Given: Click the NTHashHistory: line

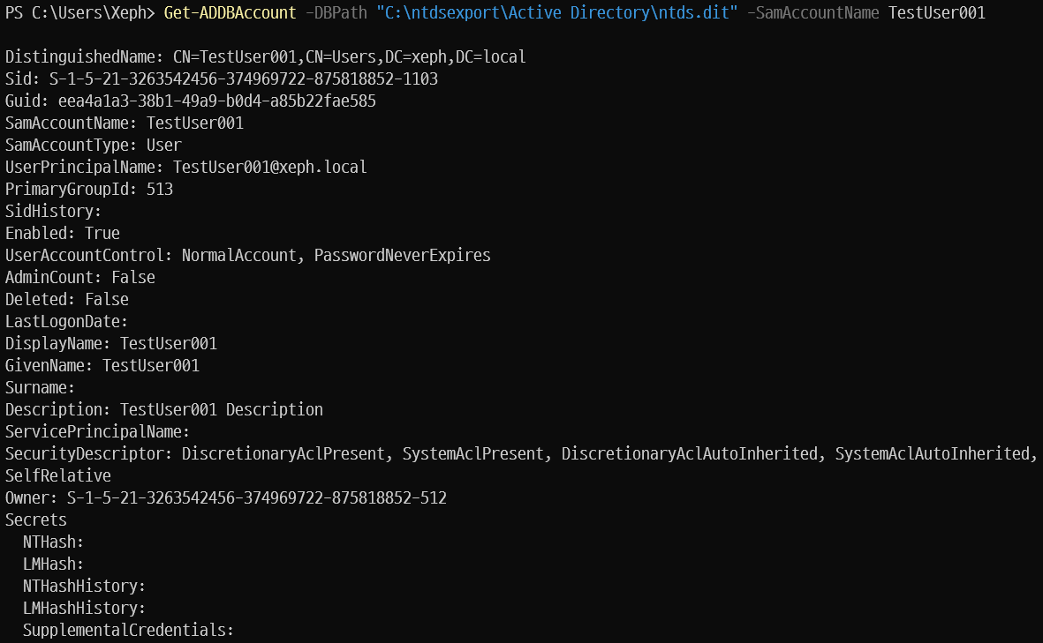Looking at the screenshot, I should click(84, 586).
